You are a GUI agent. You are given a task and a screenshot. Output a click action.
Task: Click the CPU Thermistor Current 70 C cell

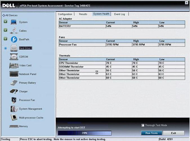click(x=119, y=63)
